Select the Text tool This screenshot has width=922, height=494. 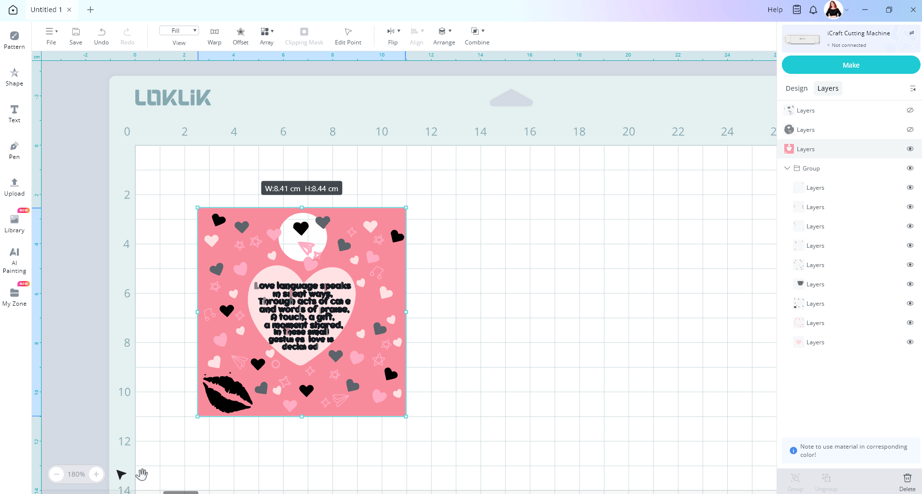[x=14, y=113]
